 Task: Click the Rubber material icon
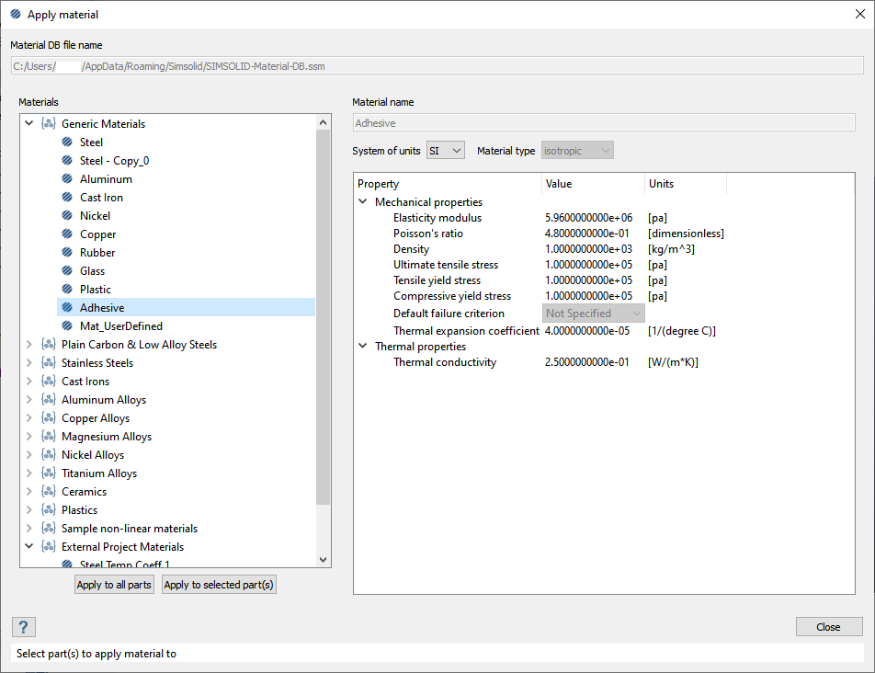67,253
